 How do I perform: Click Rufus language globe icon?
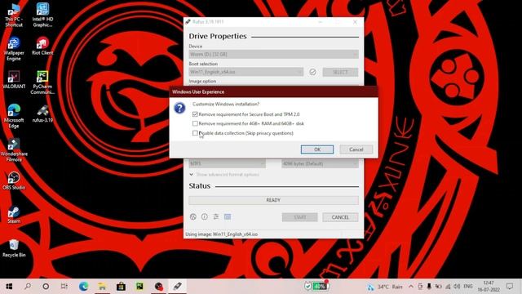pyautogui.click(x=192, y=216)
